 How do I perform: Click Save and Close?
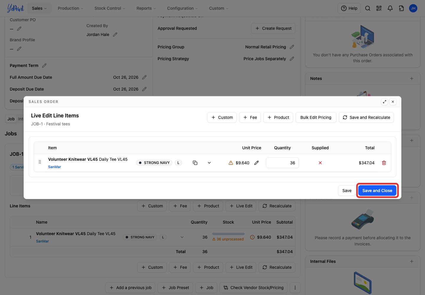point(377,191)
